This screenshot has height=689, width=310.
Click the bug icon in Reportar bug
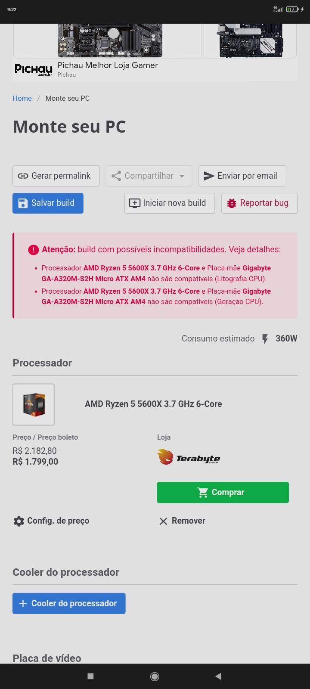pos(232,203)
